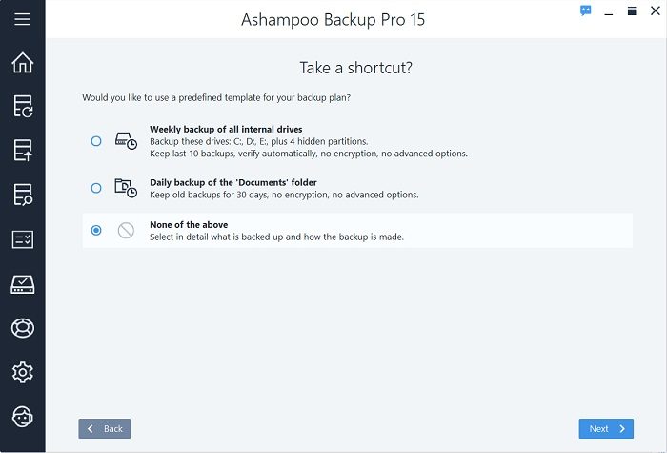Open the reports checklist icon

coord(22,239)
